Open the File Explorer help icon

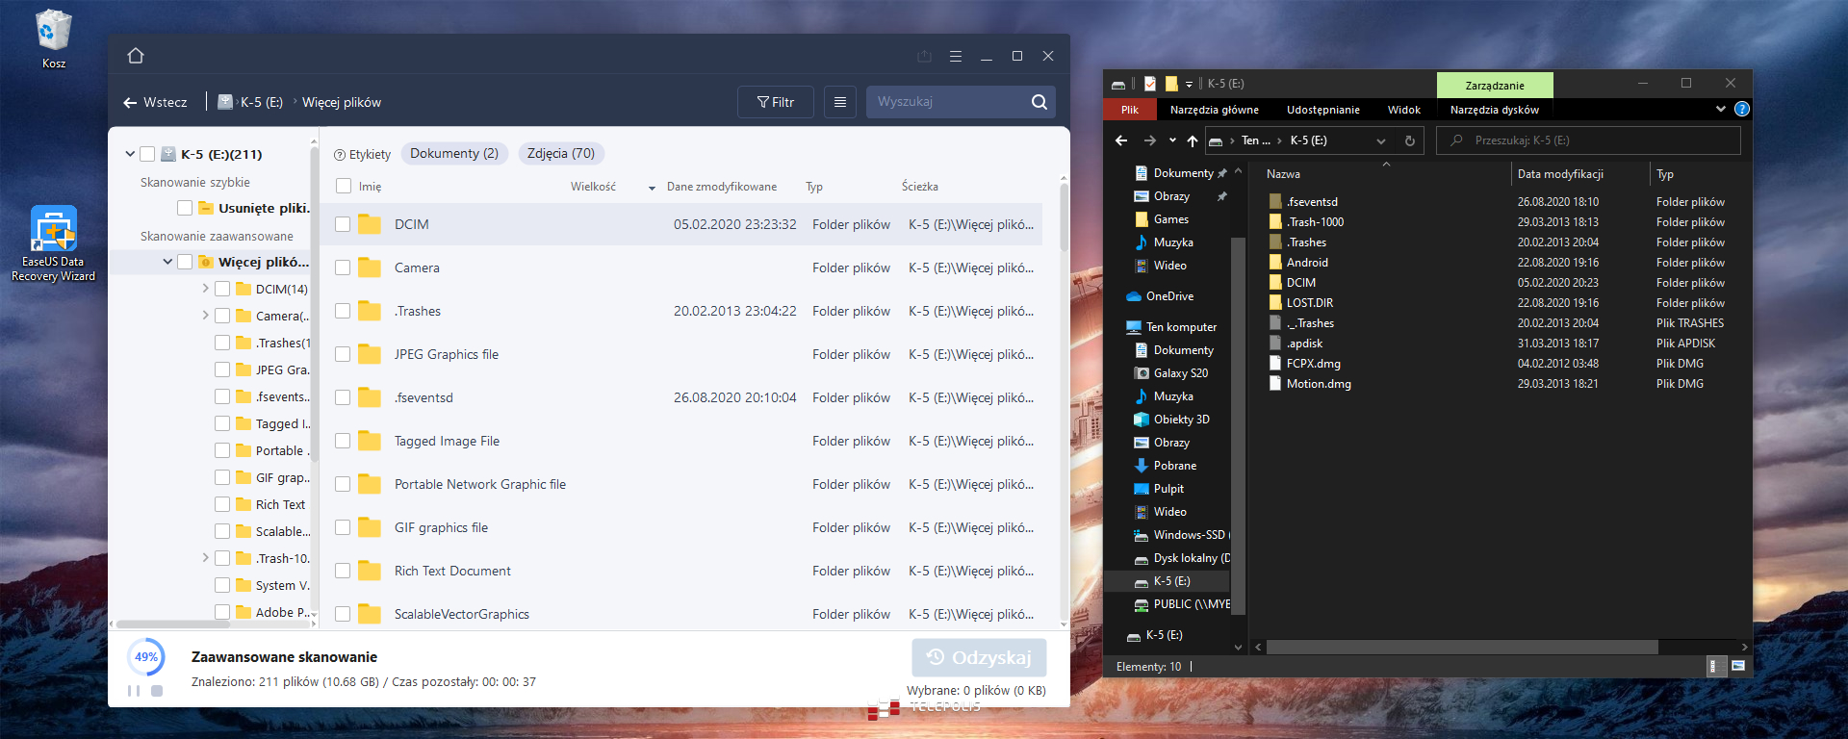pos(1741,110)
